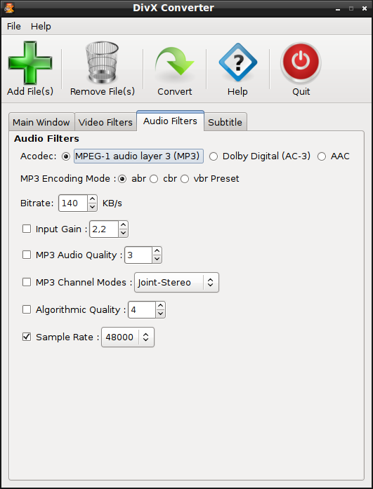Choose cbr encoding mode
This screenshot has width=373, height=489.
tap(154, 179)
